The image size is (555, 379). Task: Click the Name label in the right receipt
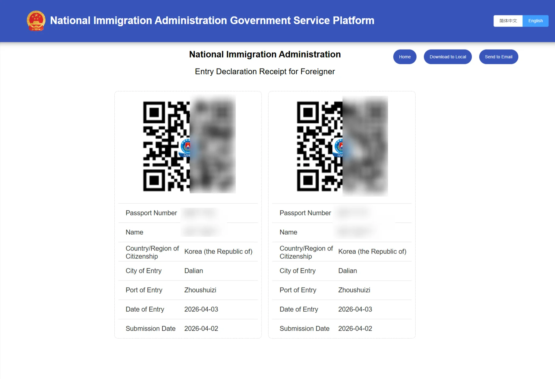288,232
